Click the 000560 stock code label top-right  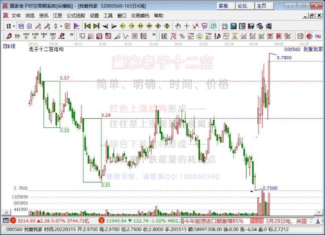point(292,50)
